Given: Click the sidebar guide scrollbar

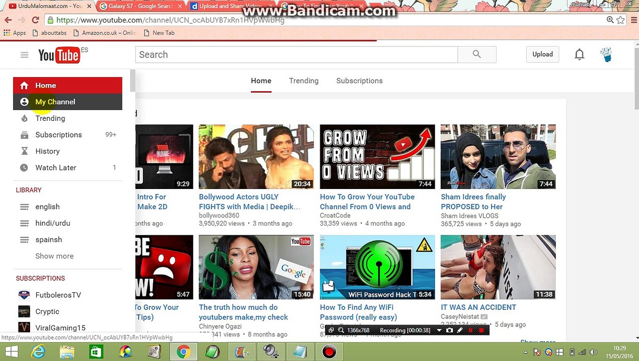Looking at the screenshot, I should click(x=132, y=81).
